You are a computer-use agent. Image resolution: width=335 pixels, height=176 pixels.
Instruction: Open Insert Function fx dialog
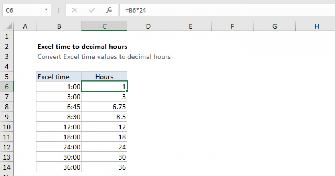point(109,10)
